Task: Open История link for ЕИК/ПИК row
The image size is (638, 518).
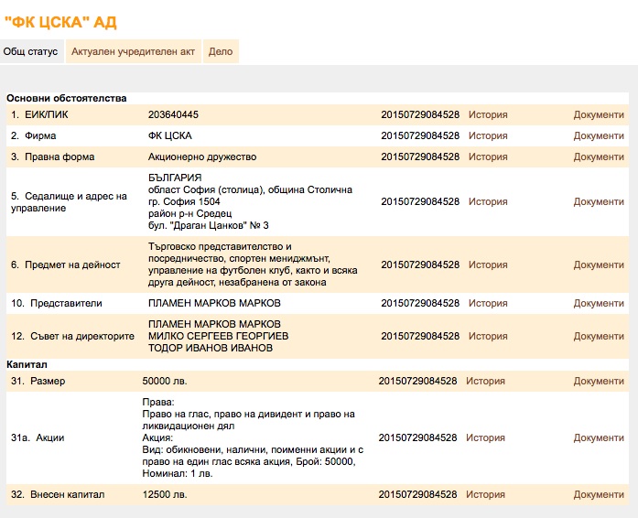Action: [488, 115]
